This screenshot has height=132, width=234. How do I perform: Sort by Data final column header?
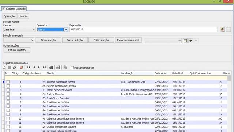point(177,73)
